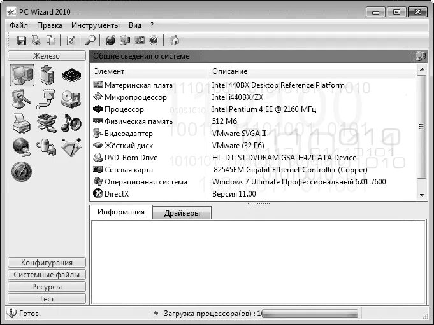The image size is (434, 325).
Task: Open the Тест category
Action: [47, 299]
